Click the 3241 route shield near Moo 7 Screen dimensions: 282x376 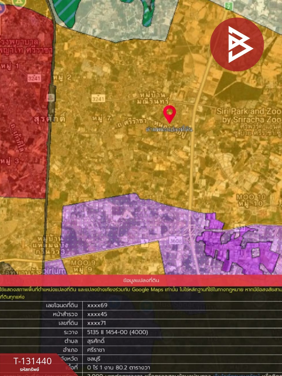click(98, 98)
